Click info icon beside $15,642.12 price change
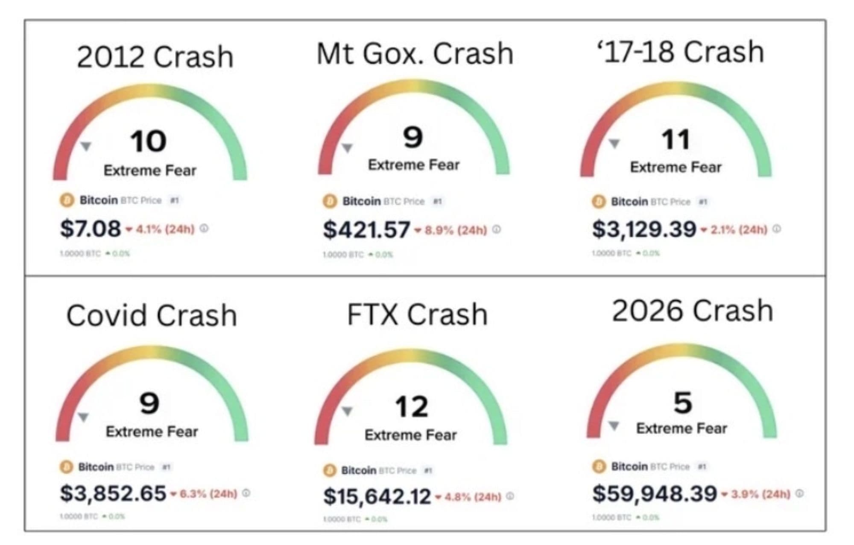Viewport: 854px width, 545px height. tap(510, 496)
